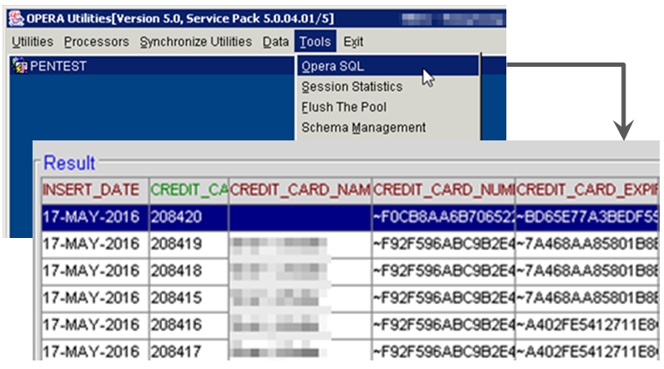Select cell with ID 208418
This screenshot has width=664, height=369.
[188, 271]
